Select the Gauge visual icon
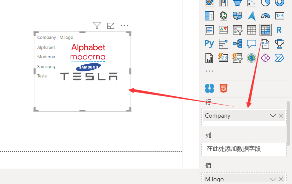Image resolution: width=292 pixels, height=184 pixels. coord(266,16)
